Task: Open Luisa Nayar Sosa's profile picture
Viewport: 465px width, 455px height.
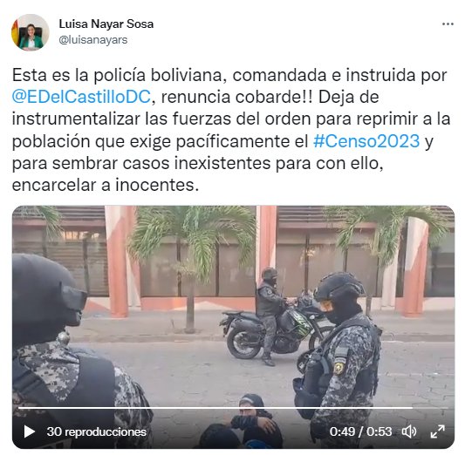Action: tap(30, 32)
